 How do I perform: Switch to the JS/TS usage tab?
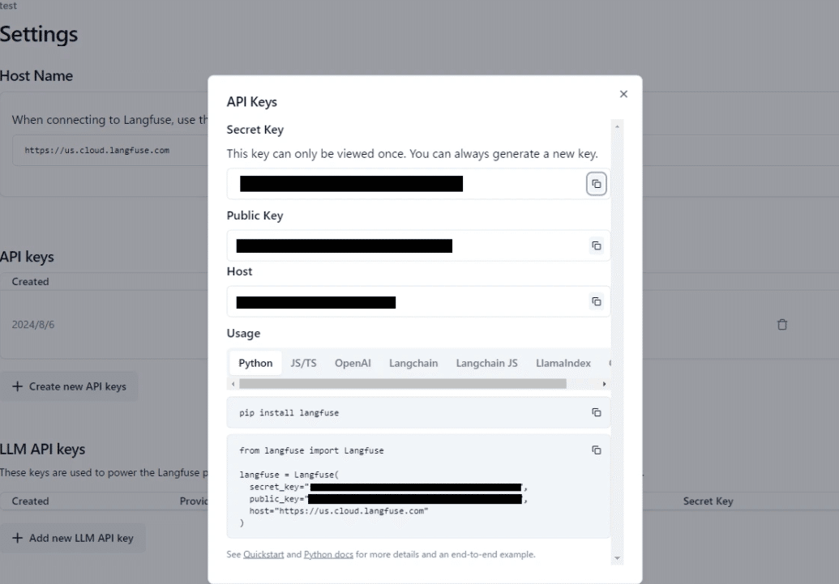coord(303,363)
